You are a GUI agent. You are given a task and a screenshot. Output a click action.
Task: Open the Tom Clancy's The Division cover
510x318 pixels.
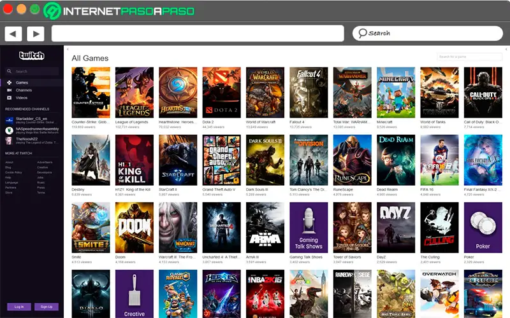pos(309,160)
